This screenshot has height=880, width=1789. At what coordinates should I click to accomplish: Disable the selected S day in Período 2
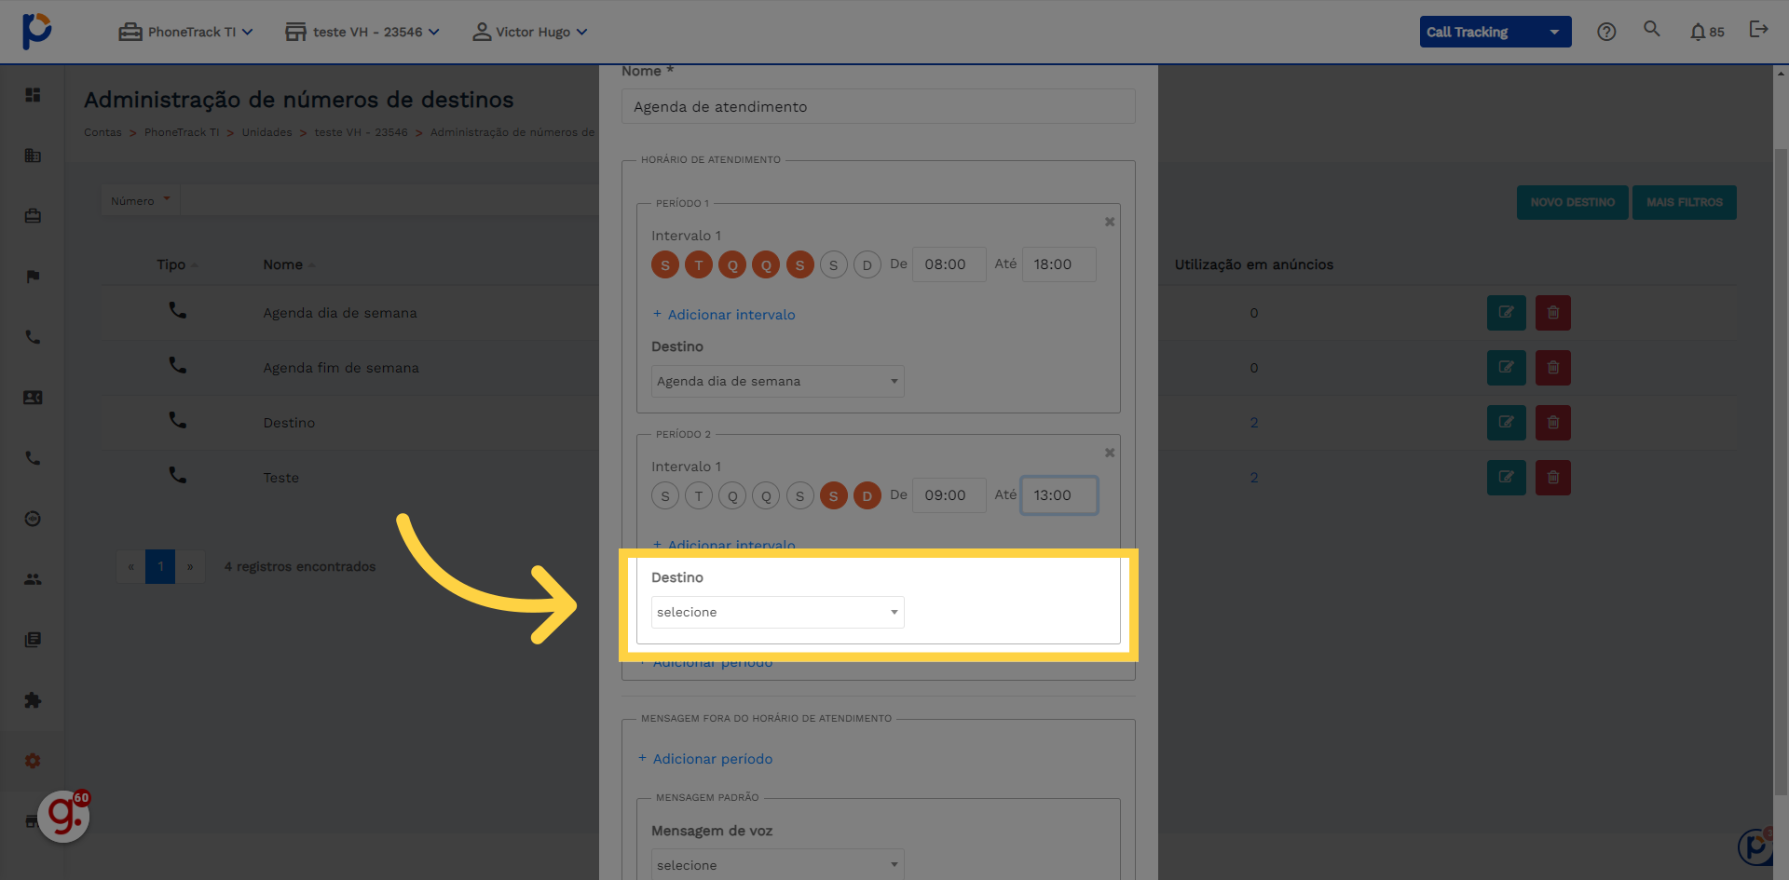pyautogui.click(x=833, y=495)
